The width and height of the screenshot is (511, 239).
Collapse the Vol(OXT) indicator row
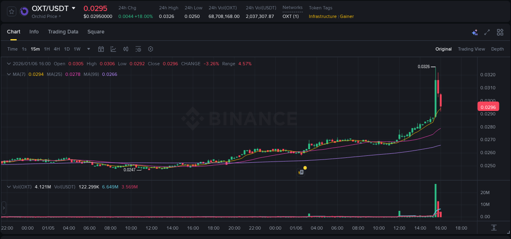[9, 186]
